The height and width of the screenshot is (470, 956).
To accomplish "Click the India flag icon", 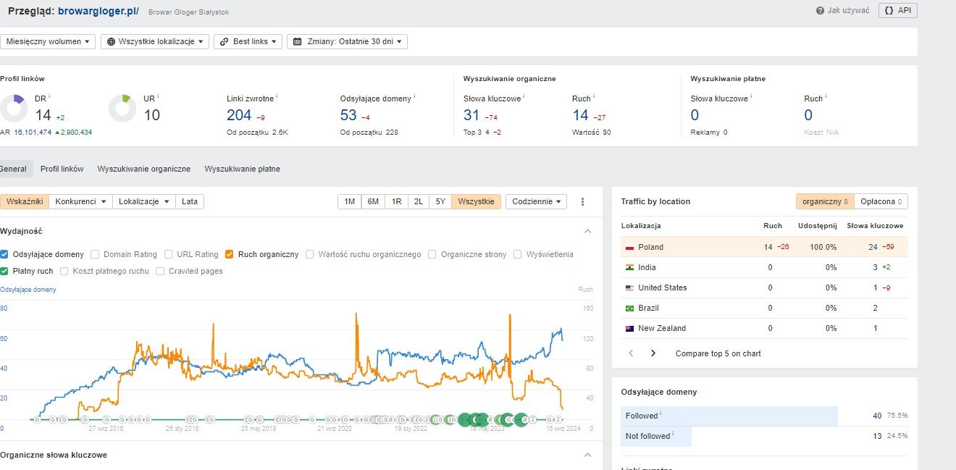I will click(629, 267).
